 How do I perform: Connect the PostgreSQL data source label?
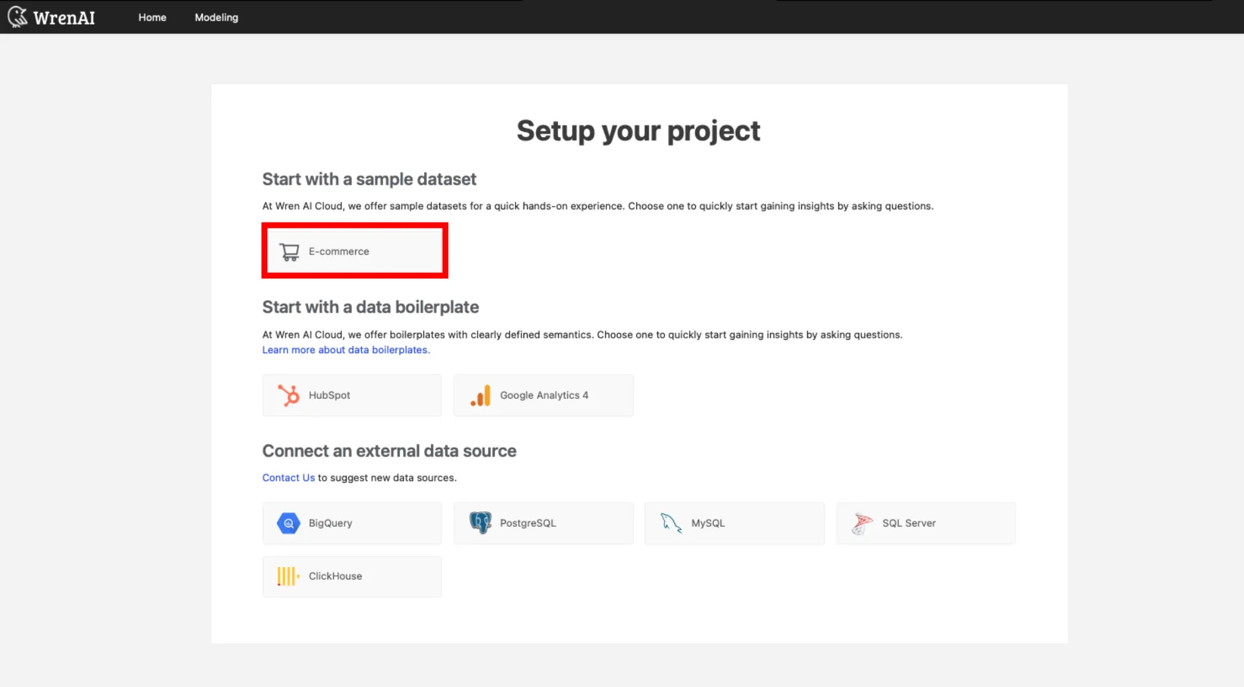pyautogui.click(x=528, y=523)
